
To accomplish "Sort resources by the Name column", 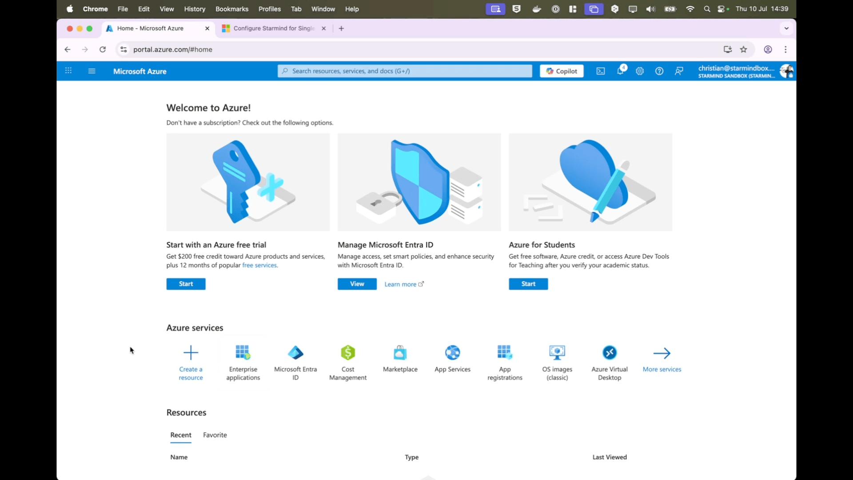I will point(179,457).
